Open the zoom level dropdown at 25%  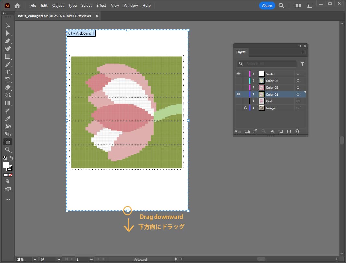coord(35,259)
